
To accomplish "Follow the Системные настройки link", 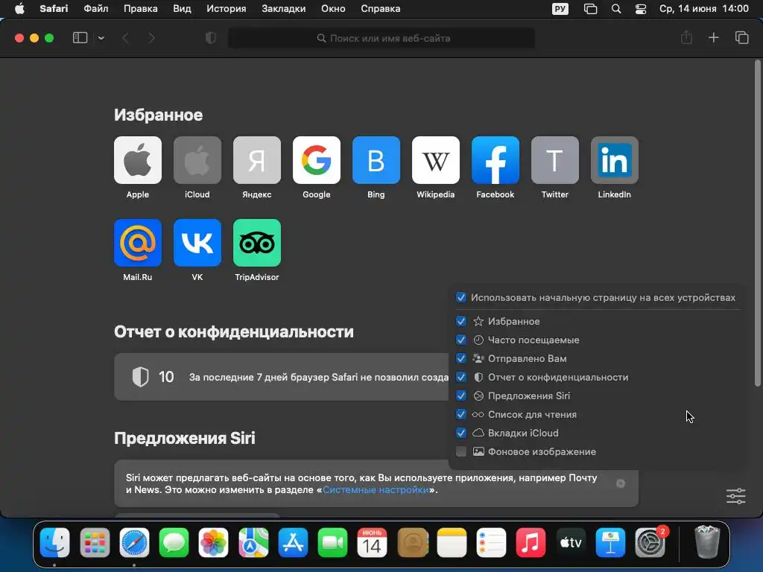I will click(376, 490).
